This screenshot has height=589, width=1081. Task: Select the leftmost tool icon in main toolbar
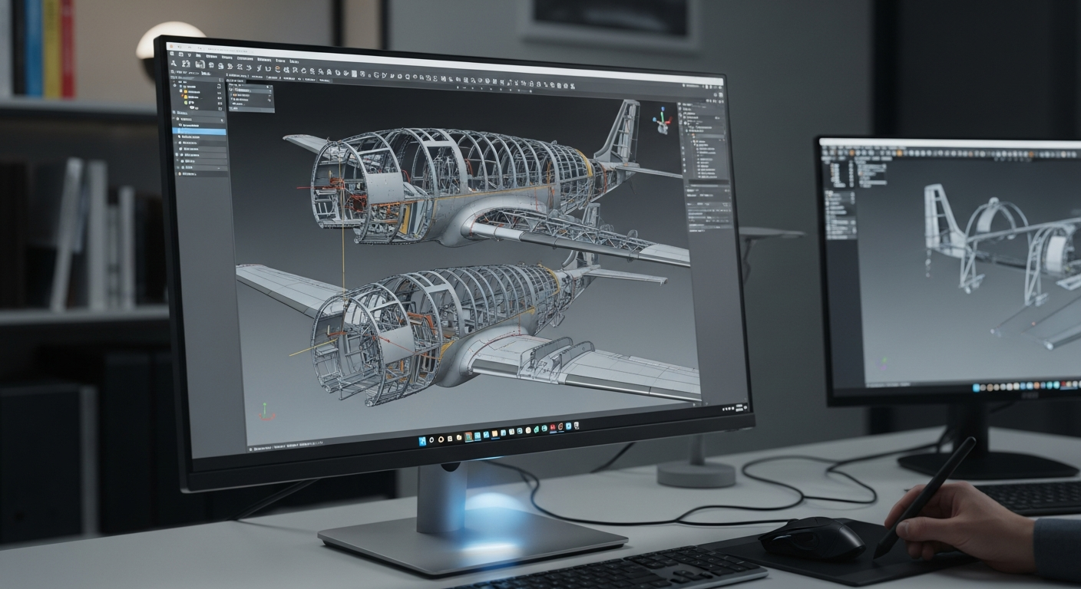(174, 64)
